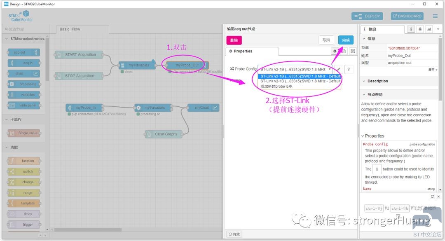Open the hamburger main menu
Viewport: 445px width, 241px height.
click(435, 16)
